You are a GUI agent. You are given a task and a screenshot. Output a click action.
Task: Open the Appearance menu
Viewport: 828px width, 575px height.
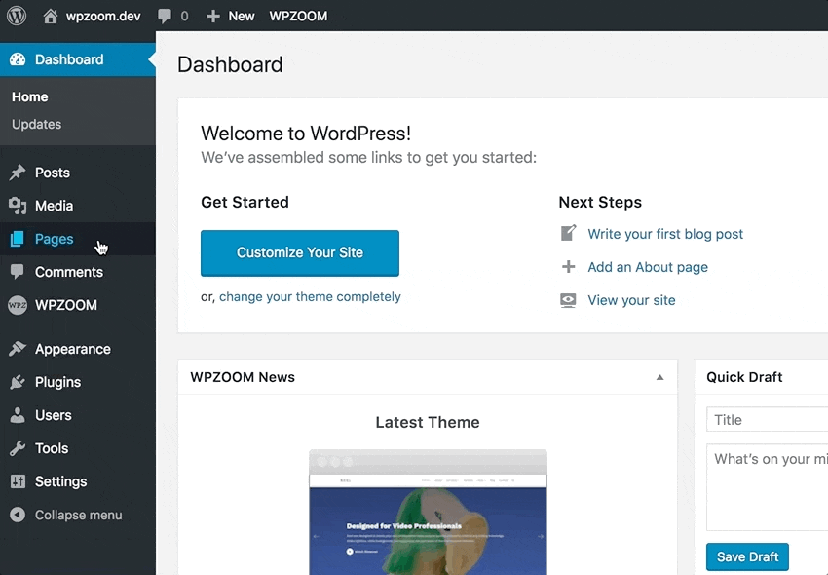78,349
